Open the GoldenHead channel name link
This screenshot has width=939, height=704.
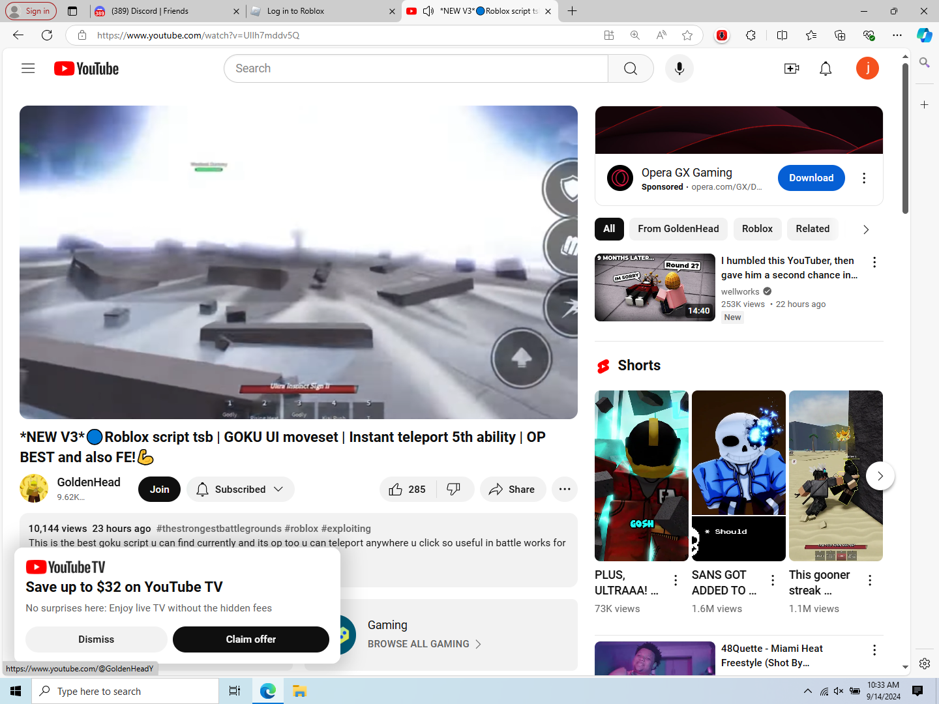tap(89, 482)
